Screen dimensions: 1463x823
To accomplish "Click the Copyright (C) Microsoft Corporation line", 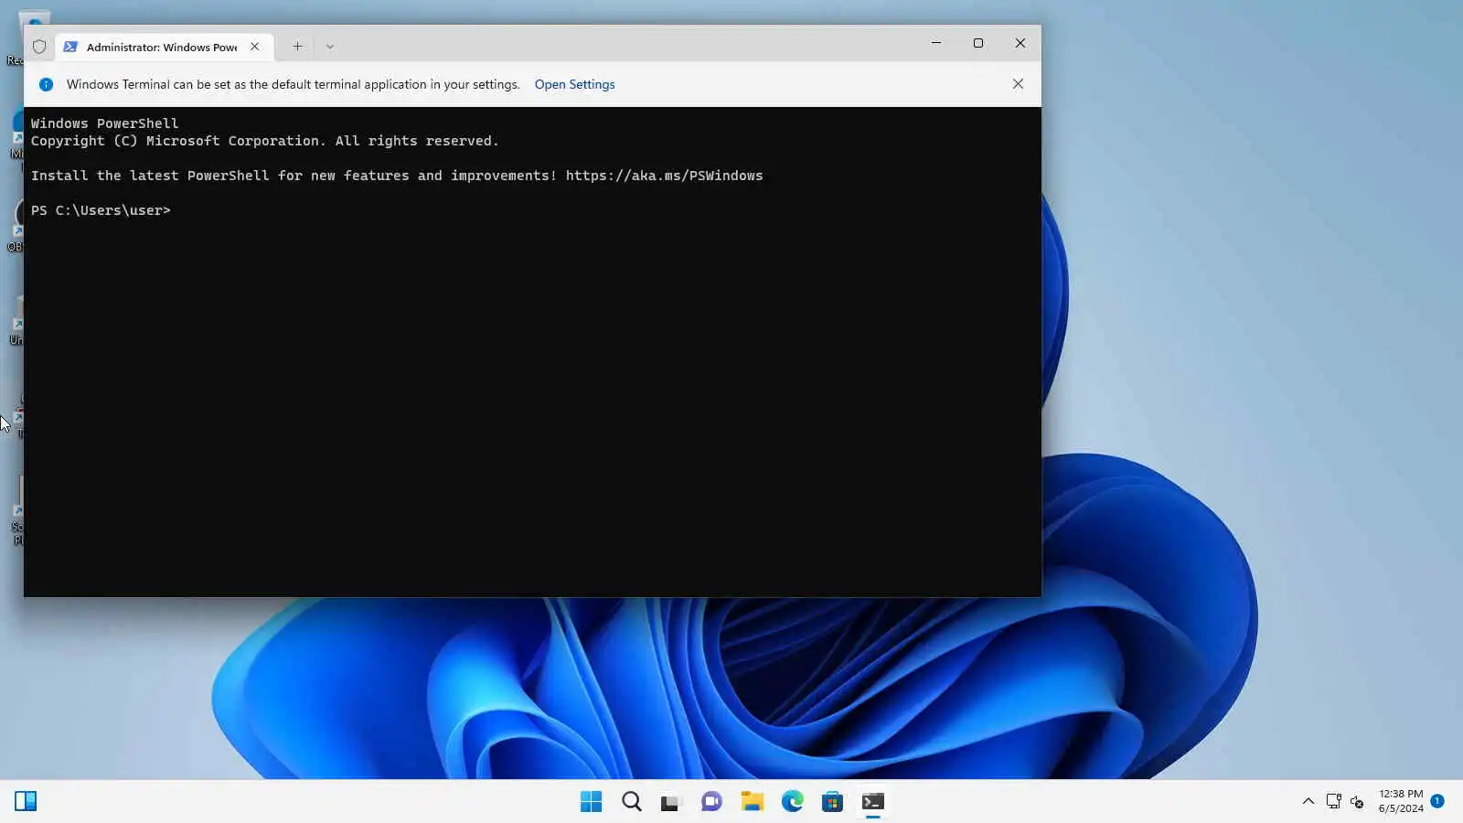I will pos(265,141).
